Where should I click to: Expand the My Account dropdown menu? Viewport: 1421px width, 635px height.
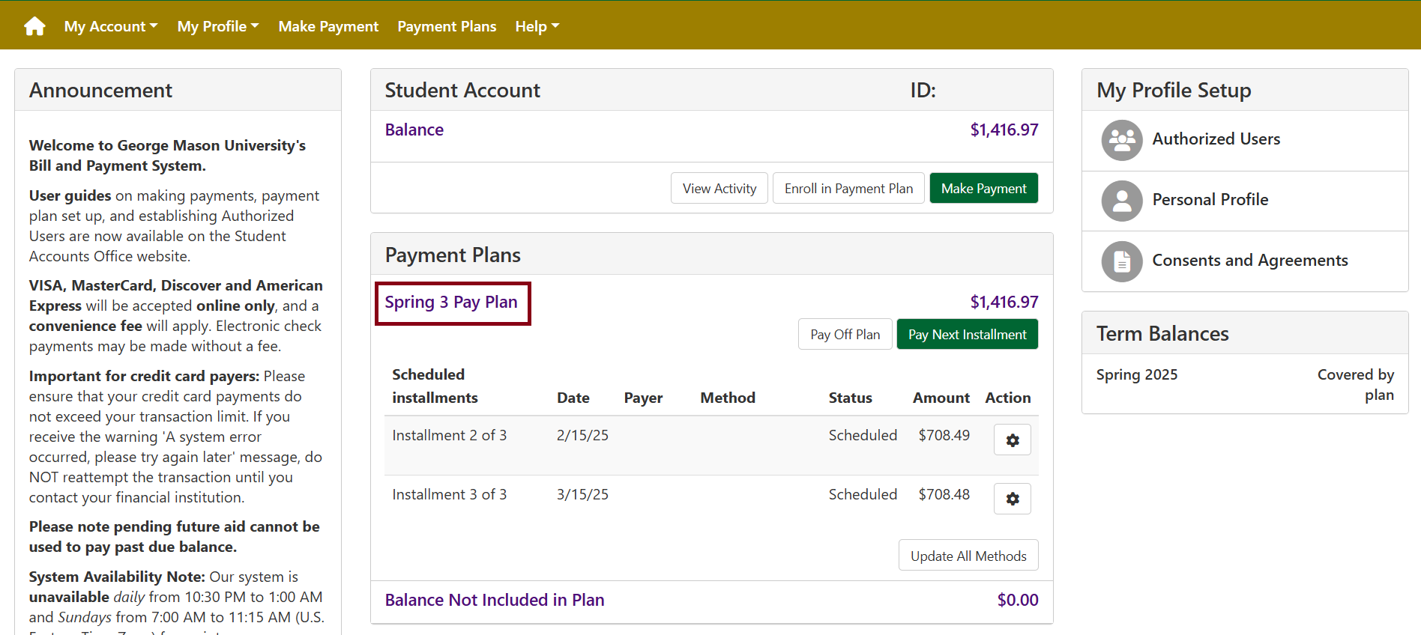111,26
